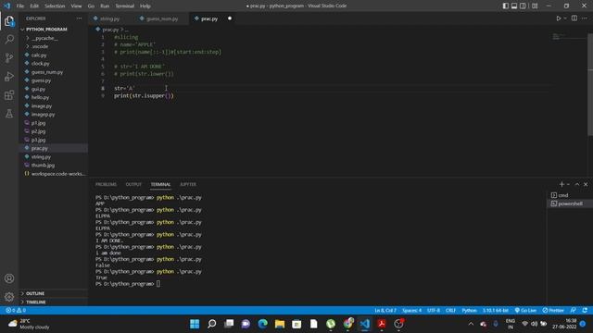The image size is (593, 333).
Task: Change indentation via Spaces: 4
Action: pyautogui.click(x=411, y=311)
